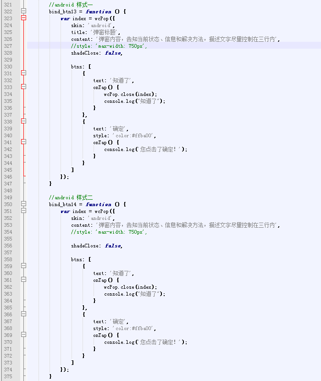Click the 'false' value on line 356
The image size is (321, 381).
tap(113, 246)
